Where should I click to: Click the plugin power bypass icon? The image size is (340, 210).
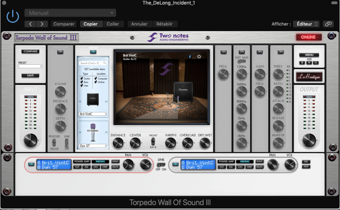(x=13, y=17)
